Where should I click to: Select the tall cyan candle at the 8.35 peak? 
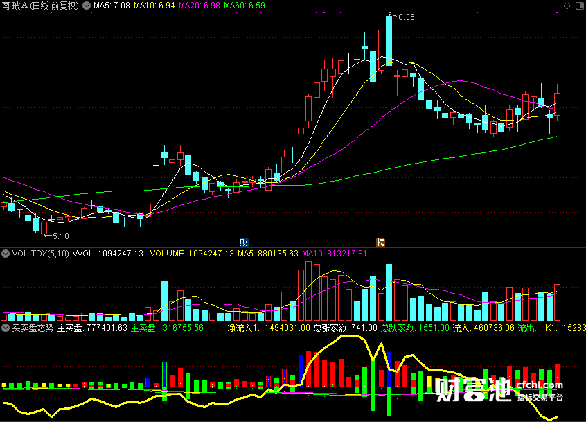(x=389, y=41)
